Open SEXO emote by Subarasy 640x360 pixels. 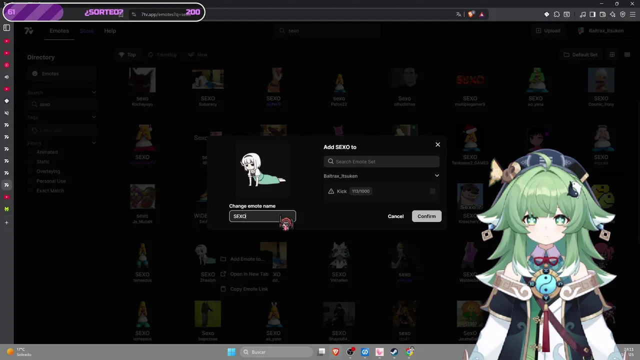[207, 79]
